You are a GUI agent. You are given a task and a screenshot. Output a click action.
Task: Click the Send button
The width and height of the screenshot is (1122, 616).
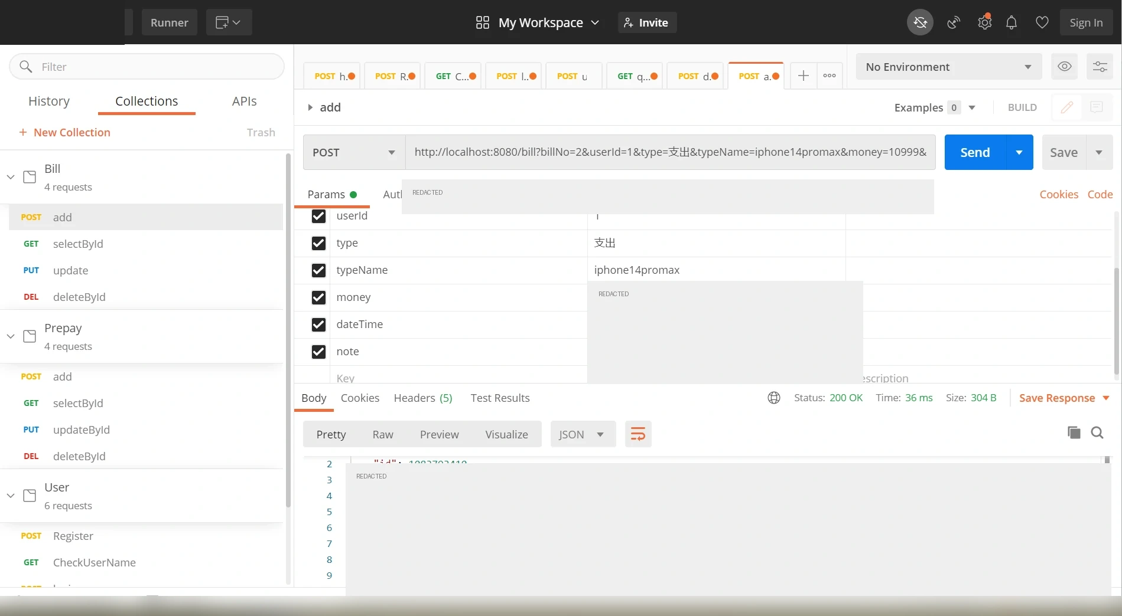click(975, 152)
